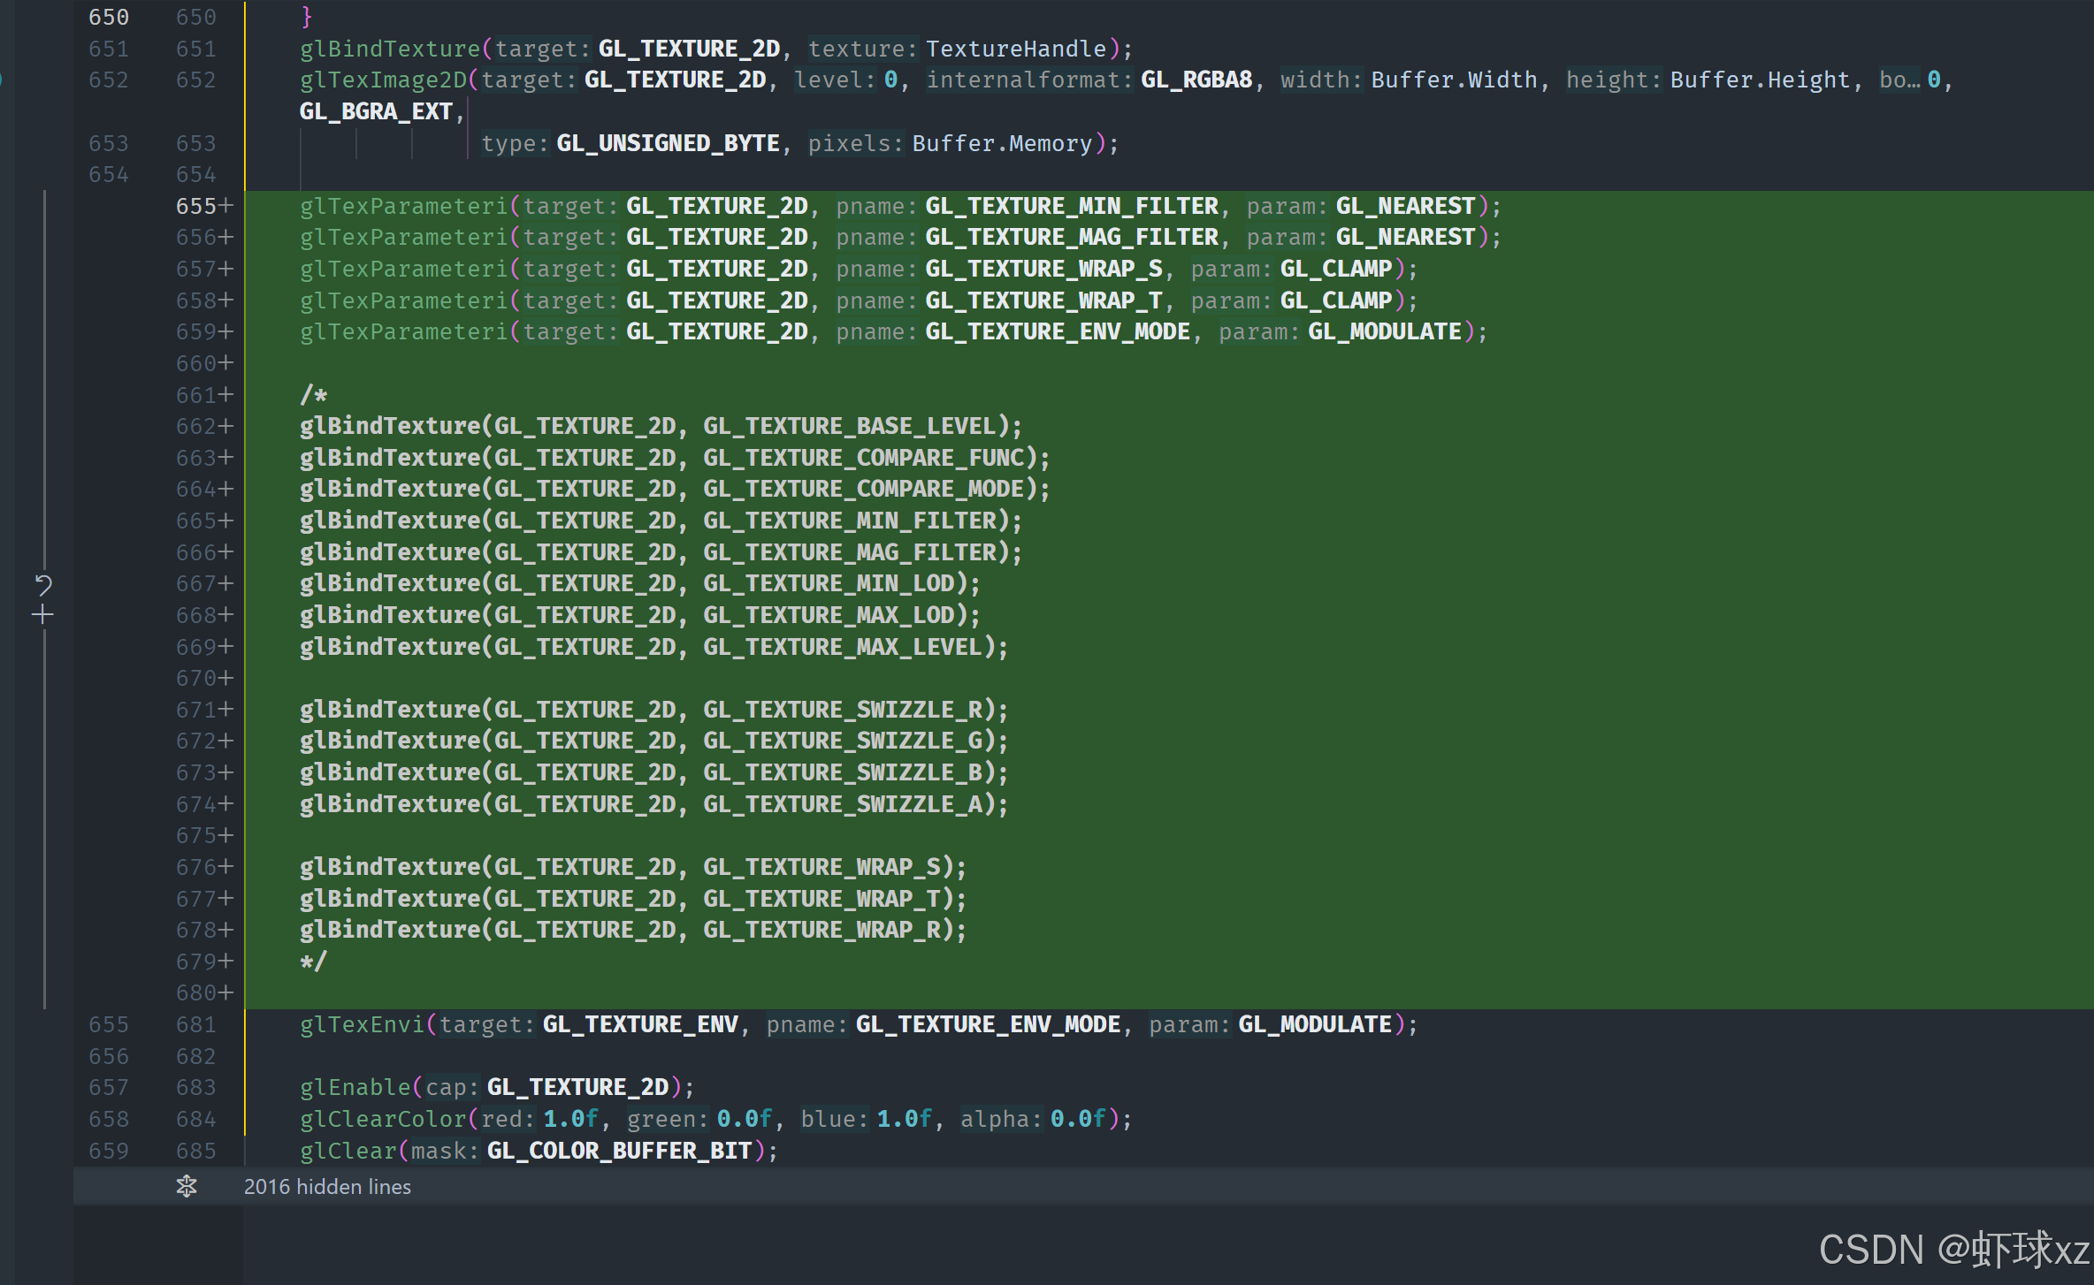Click GL_TEXTURE_SWIZZLE_R in the commented block
This screenshot has height=1285, width=2094.
point(843,710)
